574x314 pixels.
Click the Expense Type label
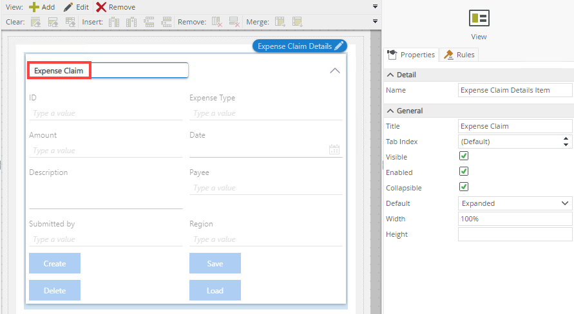(213, 98)
